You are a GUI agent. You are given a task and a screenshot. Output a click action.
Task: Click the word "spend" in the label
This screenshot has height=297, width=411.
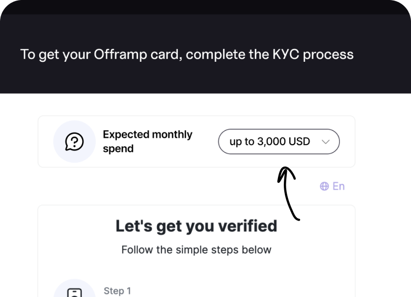coord(118,149)
